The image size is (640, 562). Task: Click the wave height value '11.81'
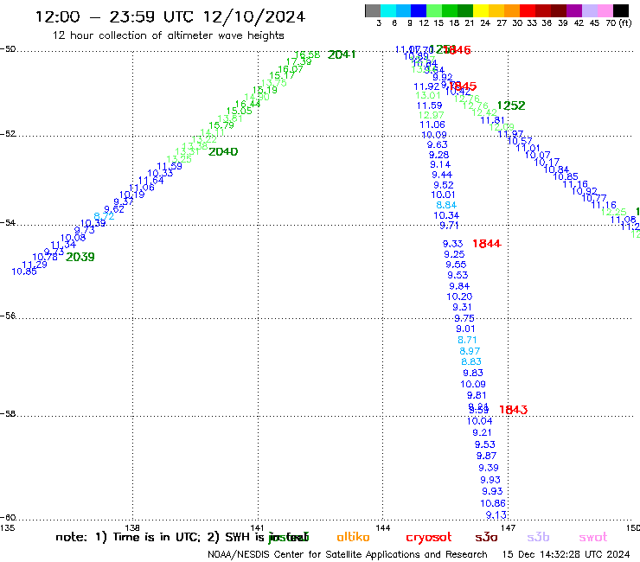[x=493, y=120]
